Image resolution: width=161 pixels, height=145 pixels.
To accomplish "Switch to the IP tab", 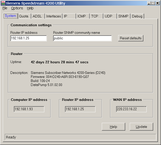I will (69, 16).
